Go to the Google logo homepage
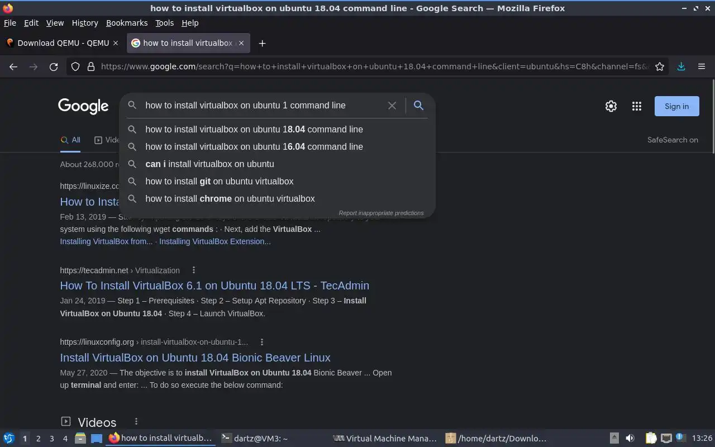Image resolution: width=715 pixels, height=447 pixels. (83, 106)
